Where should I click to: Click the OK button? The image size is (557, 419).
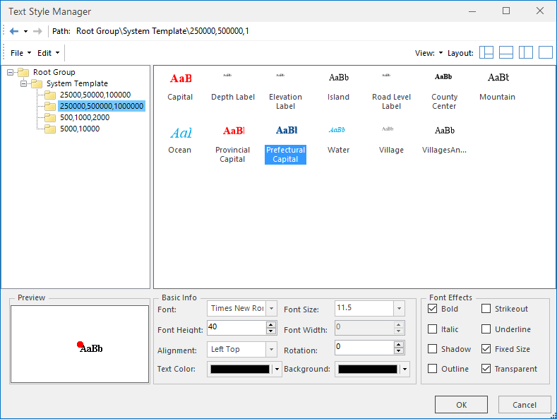pos(461,405)
